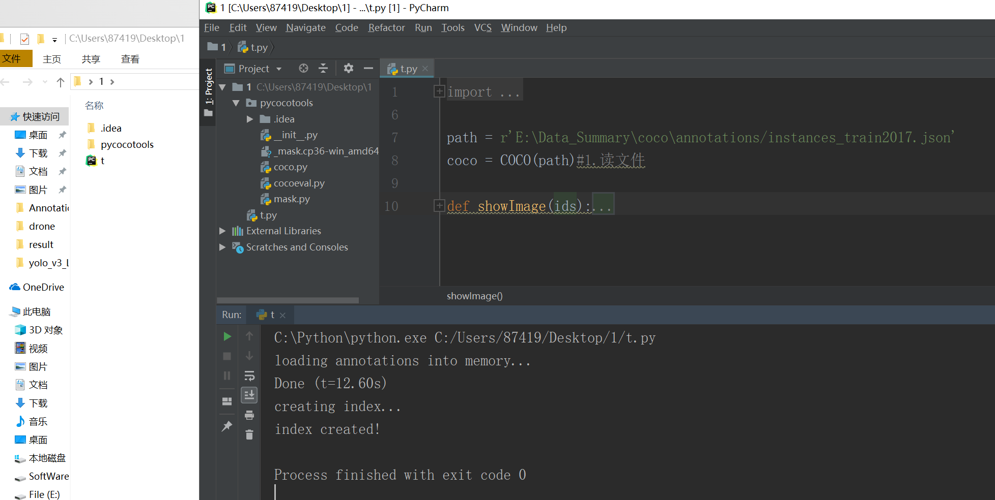The height and width of the screenshot is (500, 995).
Task: Click the pause output icon in Run panel
Action: pos(227,376)
